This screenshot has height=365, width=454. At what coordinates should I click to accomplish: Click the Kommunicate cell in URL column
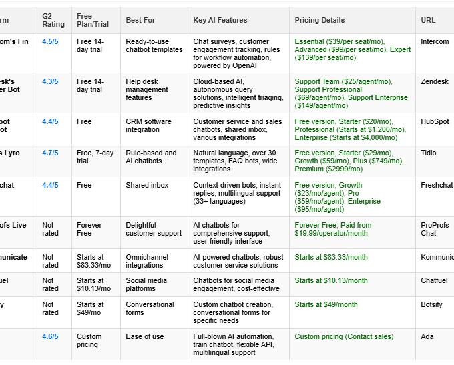(437, 257)
